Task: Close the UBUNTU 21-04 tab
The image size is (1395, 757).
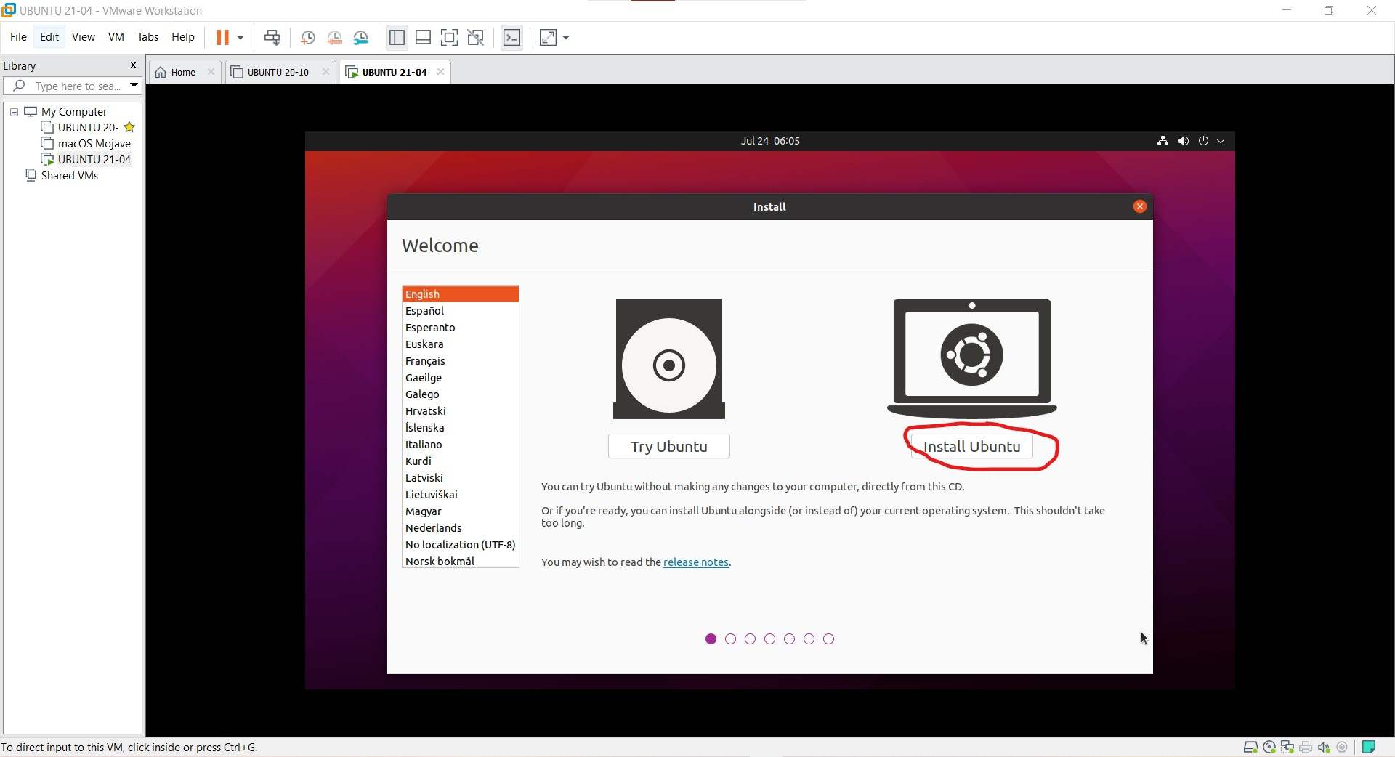Action: (440, 71)
